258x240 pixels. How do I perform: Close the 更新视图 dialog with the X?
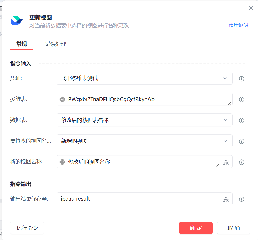click(x=251, y=8)
